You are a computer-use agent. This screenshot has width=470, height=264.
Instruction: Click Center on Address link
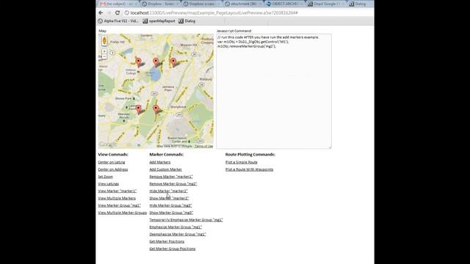(112, 169)
